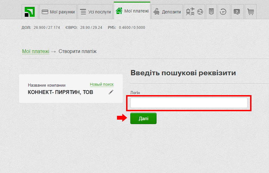269x173 pixels.
Task: Click the green PrivatBank logo icon
Action: [x=30, y=12]
